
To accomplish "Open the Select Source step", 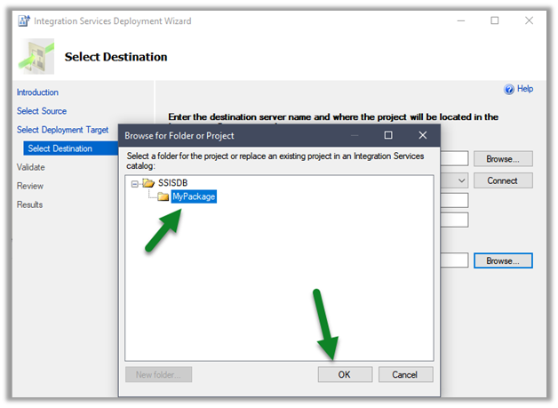I will pos(42,111).
